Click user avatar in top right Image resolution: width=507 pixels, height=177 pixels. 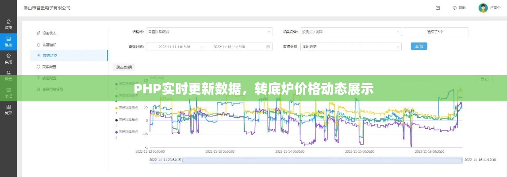tap(483, 8)
